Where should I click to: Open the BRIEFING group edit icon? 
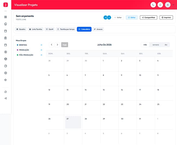pyautogui.click(x=41, y=45)
